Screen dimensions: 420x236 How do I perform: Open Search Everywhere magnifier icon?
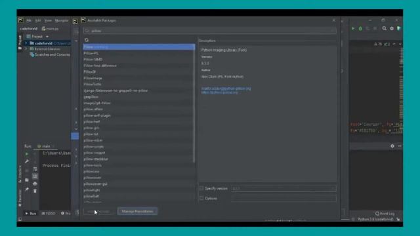[385, 28]
